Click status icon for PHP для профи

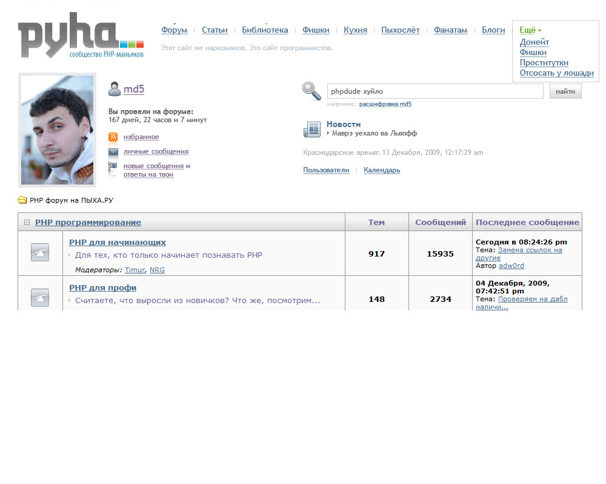pyautogui.click(x=40, y=297)
